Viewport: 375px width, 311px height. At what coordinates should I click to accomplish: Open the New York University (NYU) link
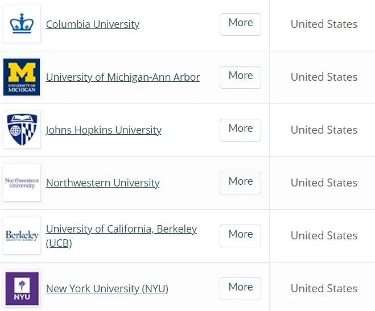(x=107, y=289)
